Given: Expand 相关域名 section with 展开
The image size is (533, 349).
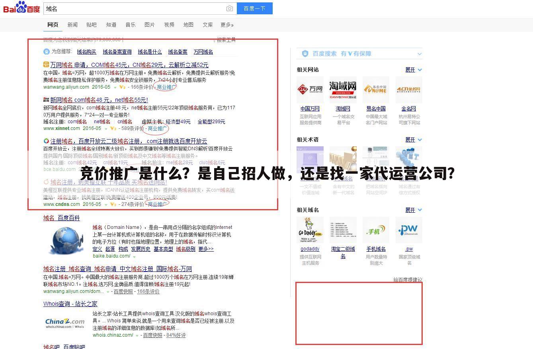Looking at the screenshot, I should click(414, 210).
